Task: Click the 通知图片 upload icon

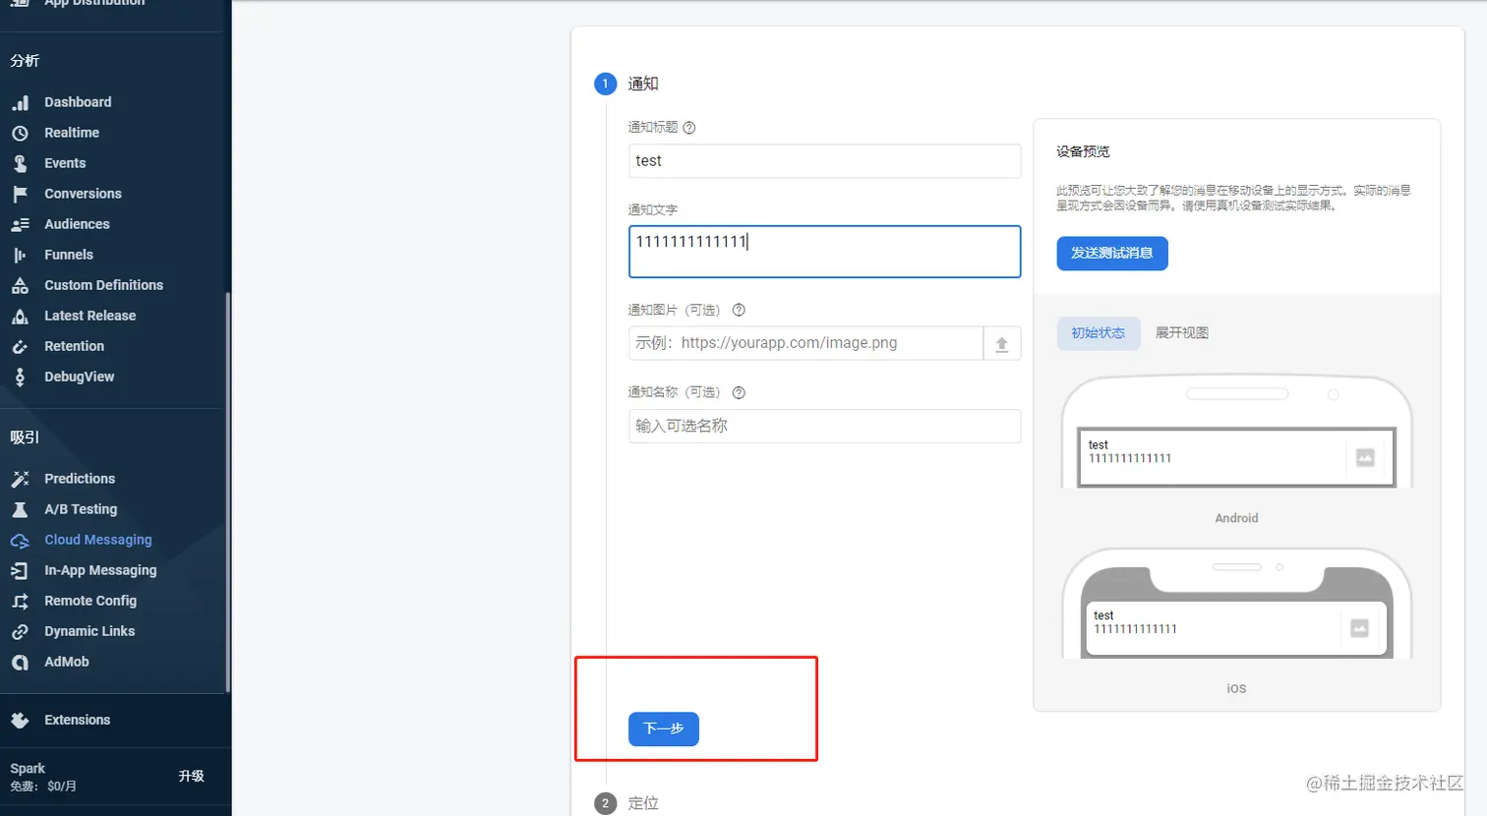Action: pos(1001,343)
